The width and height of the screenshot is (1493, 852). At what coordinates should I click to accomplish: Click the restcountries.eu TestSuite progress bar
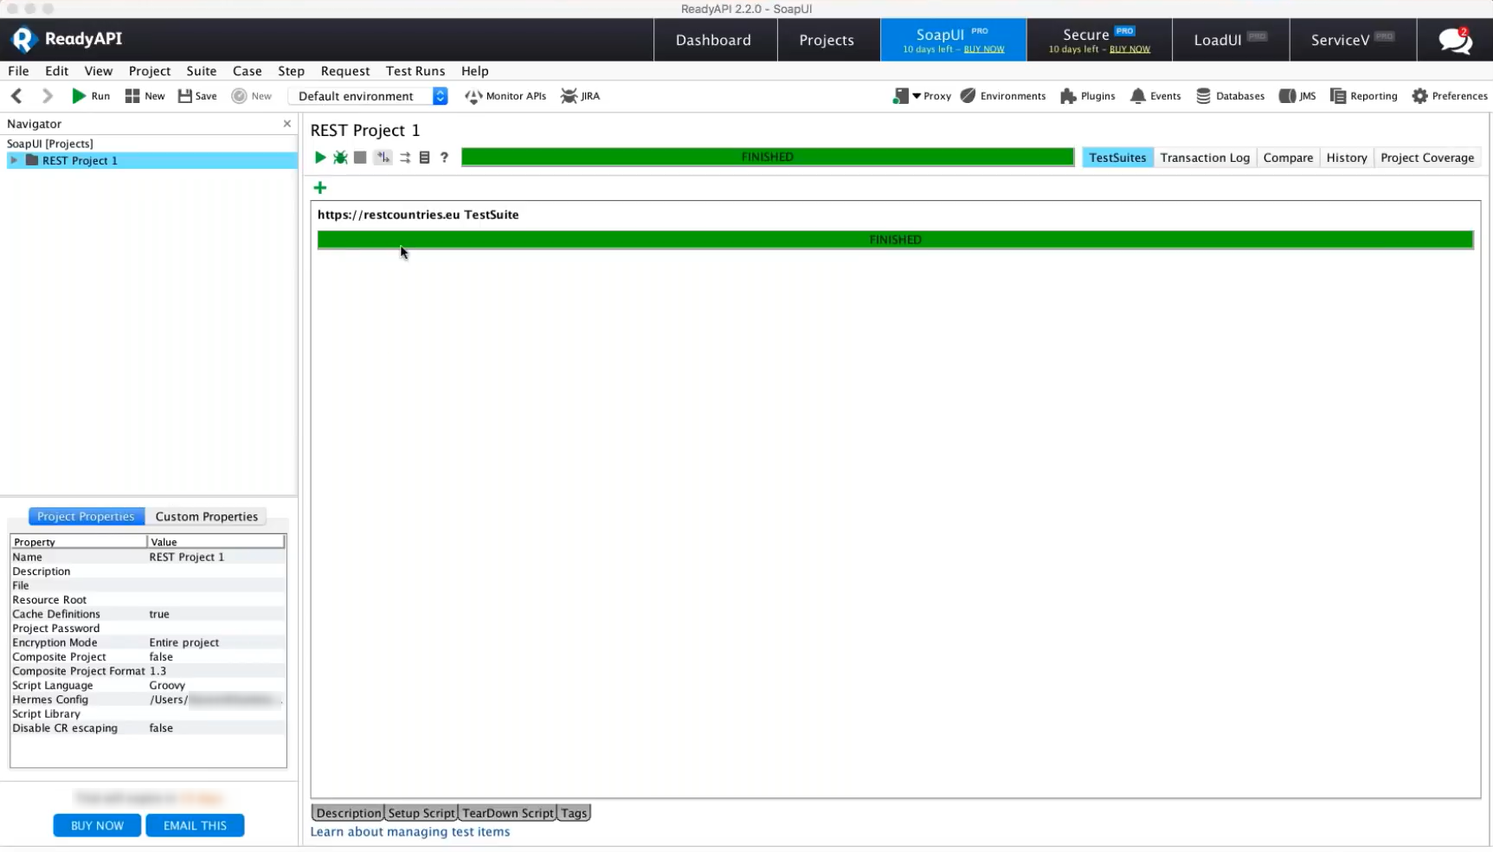pos(894,240)
